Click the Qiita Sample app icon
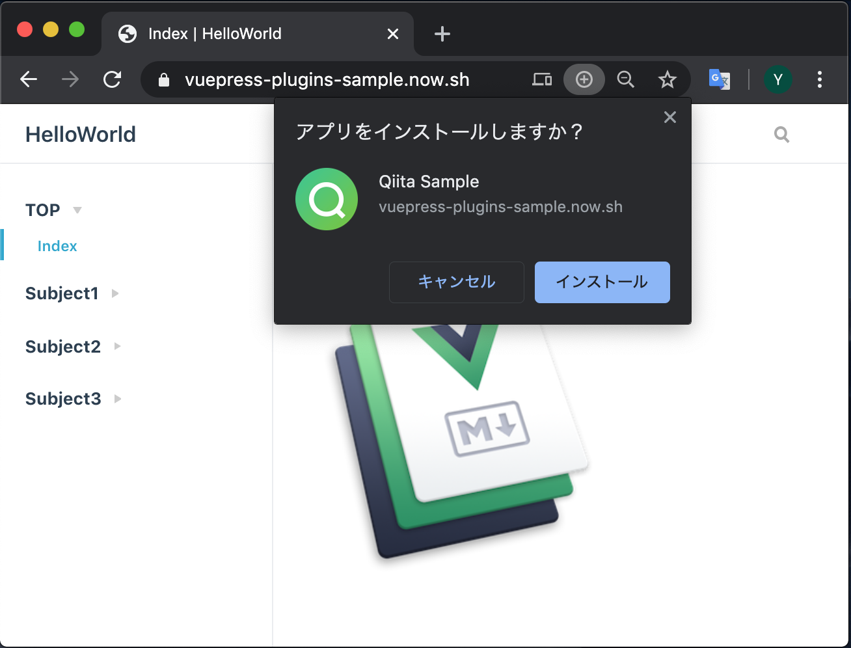 coord(327,199)
